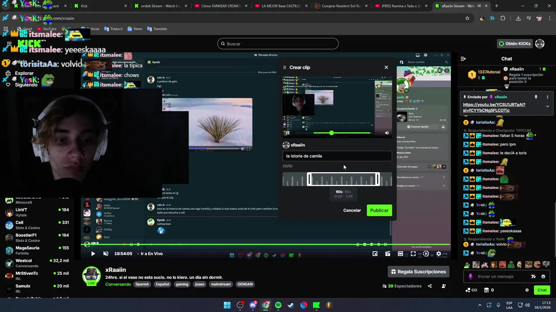Open browser extensions puzzle icon
This screenshot has width=556, height=312.
tap(503, 18)
